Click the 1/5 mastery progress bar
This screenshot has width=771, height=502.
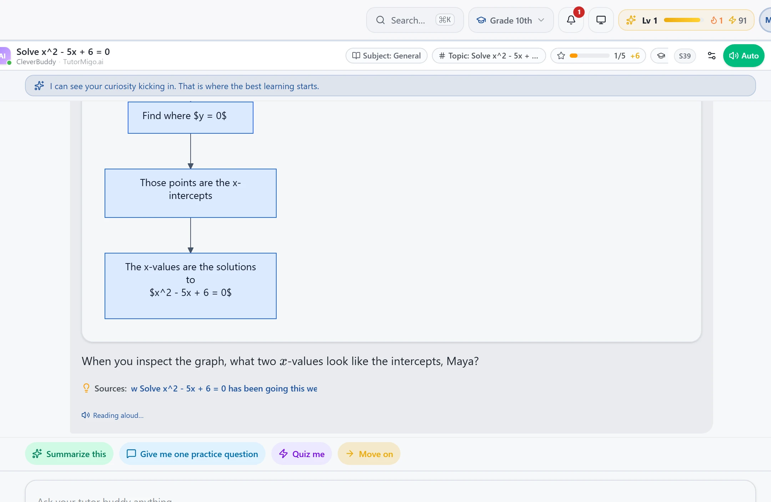[x=590, y=56]
